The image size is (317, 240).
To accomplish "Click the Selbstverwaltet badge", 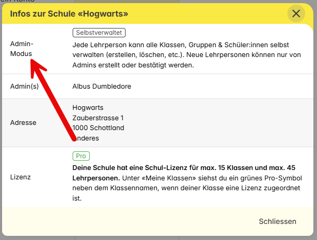I will point(99,33).
